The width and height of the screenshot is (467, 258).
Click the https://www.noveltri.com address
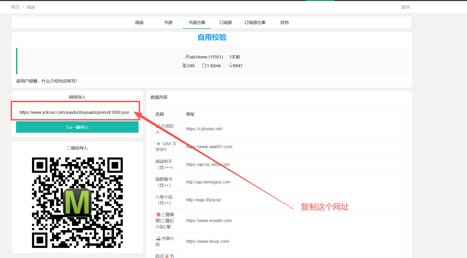click(209, 221)
